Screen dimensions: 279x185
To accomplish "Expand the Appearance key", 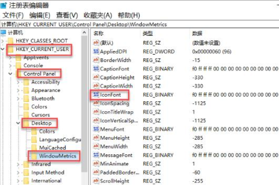I will pos(18,90).
